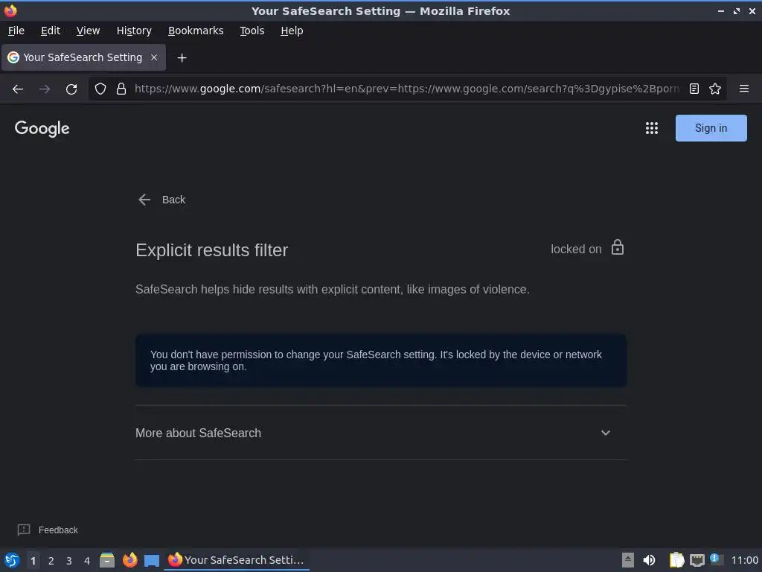
Task: Switch to workspace 2
Action: [x=51, y=561]
